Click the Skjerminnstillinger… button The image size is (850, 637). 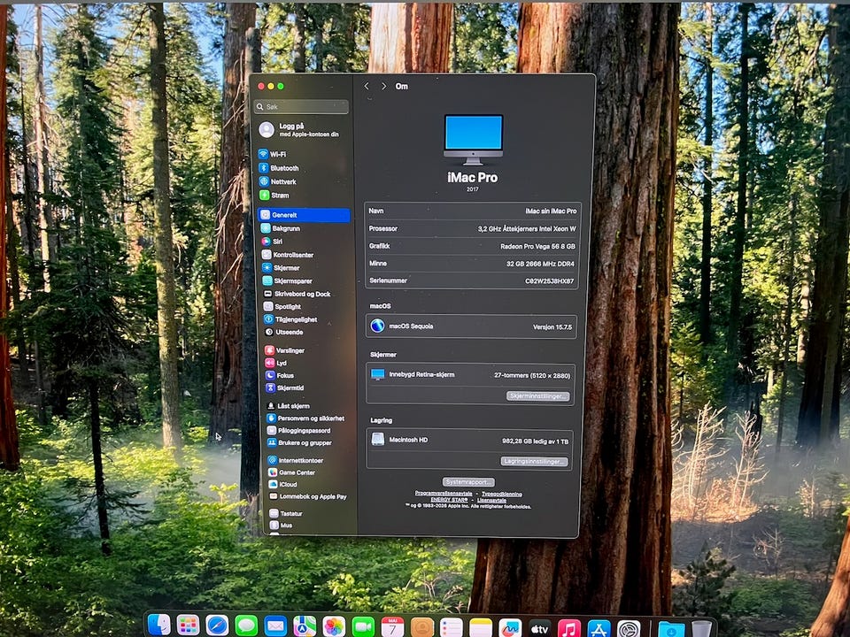point(537,396)
